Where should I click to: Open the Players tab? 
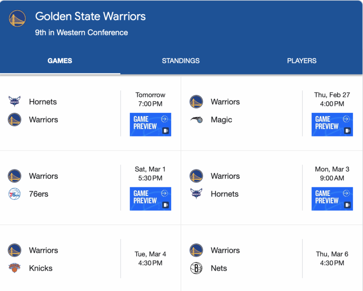pyautogui.click(x=302, y=61)
